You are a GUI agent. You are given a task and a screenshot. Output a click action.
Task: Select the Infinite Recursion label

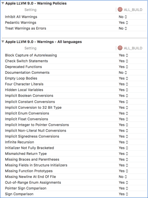tap(19, 142)
